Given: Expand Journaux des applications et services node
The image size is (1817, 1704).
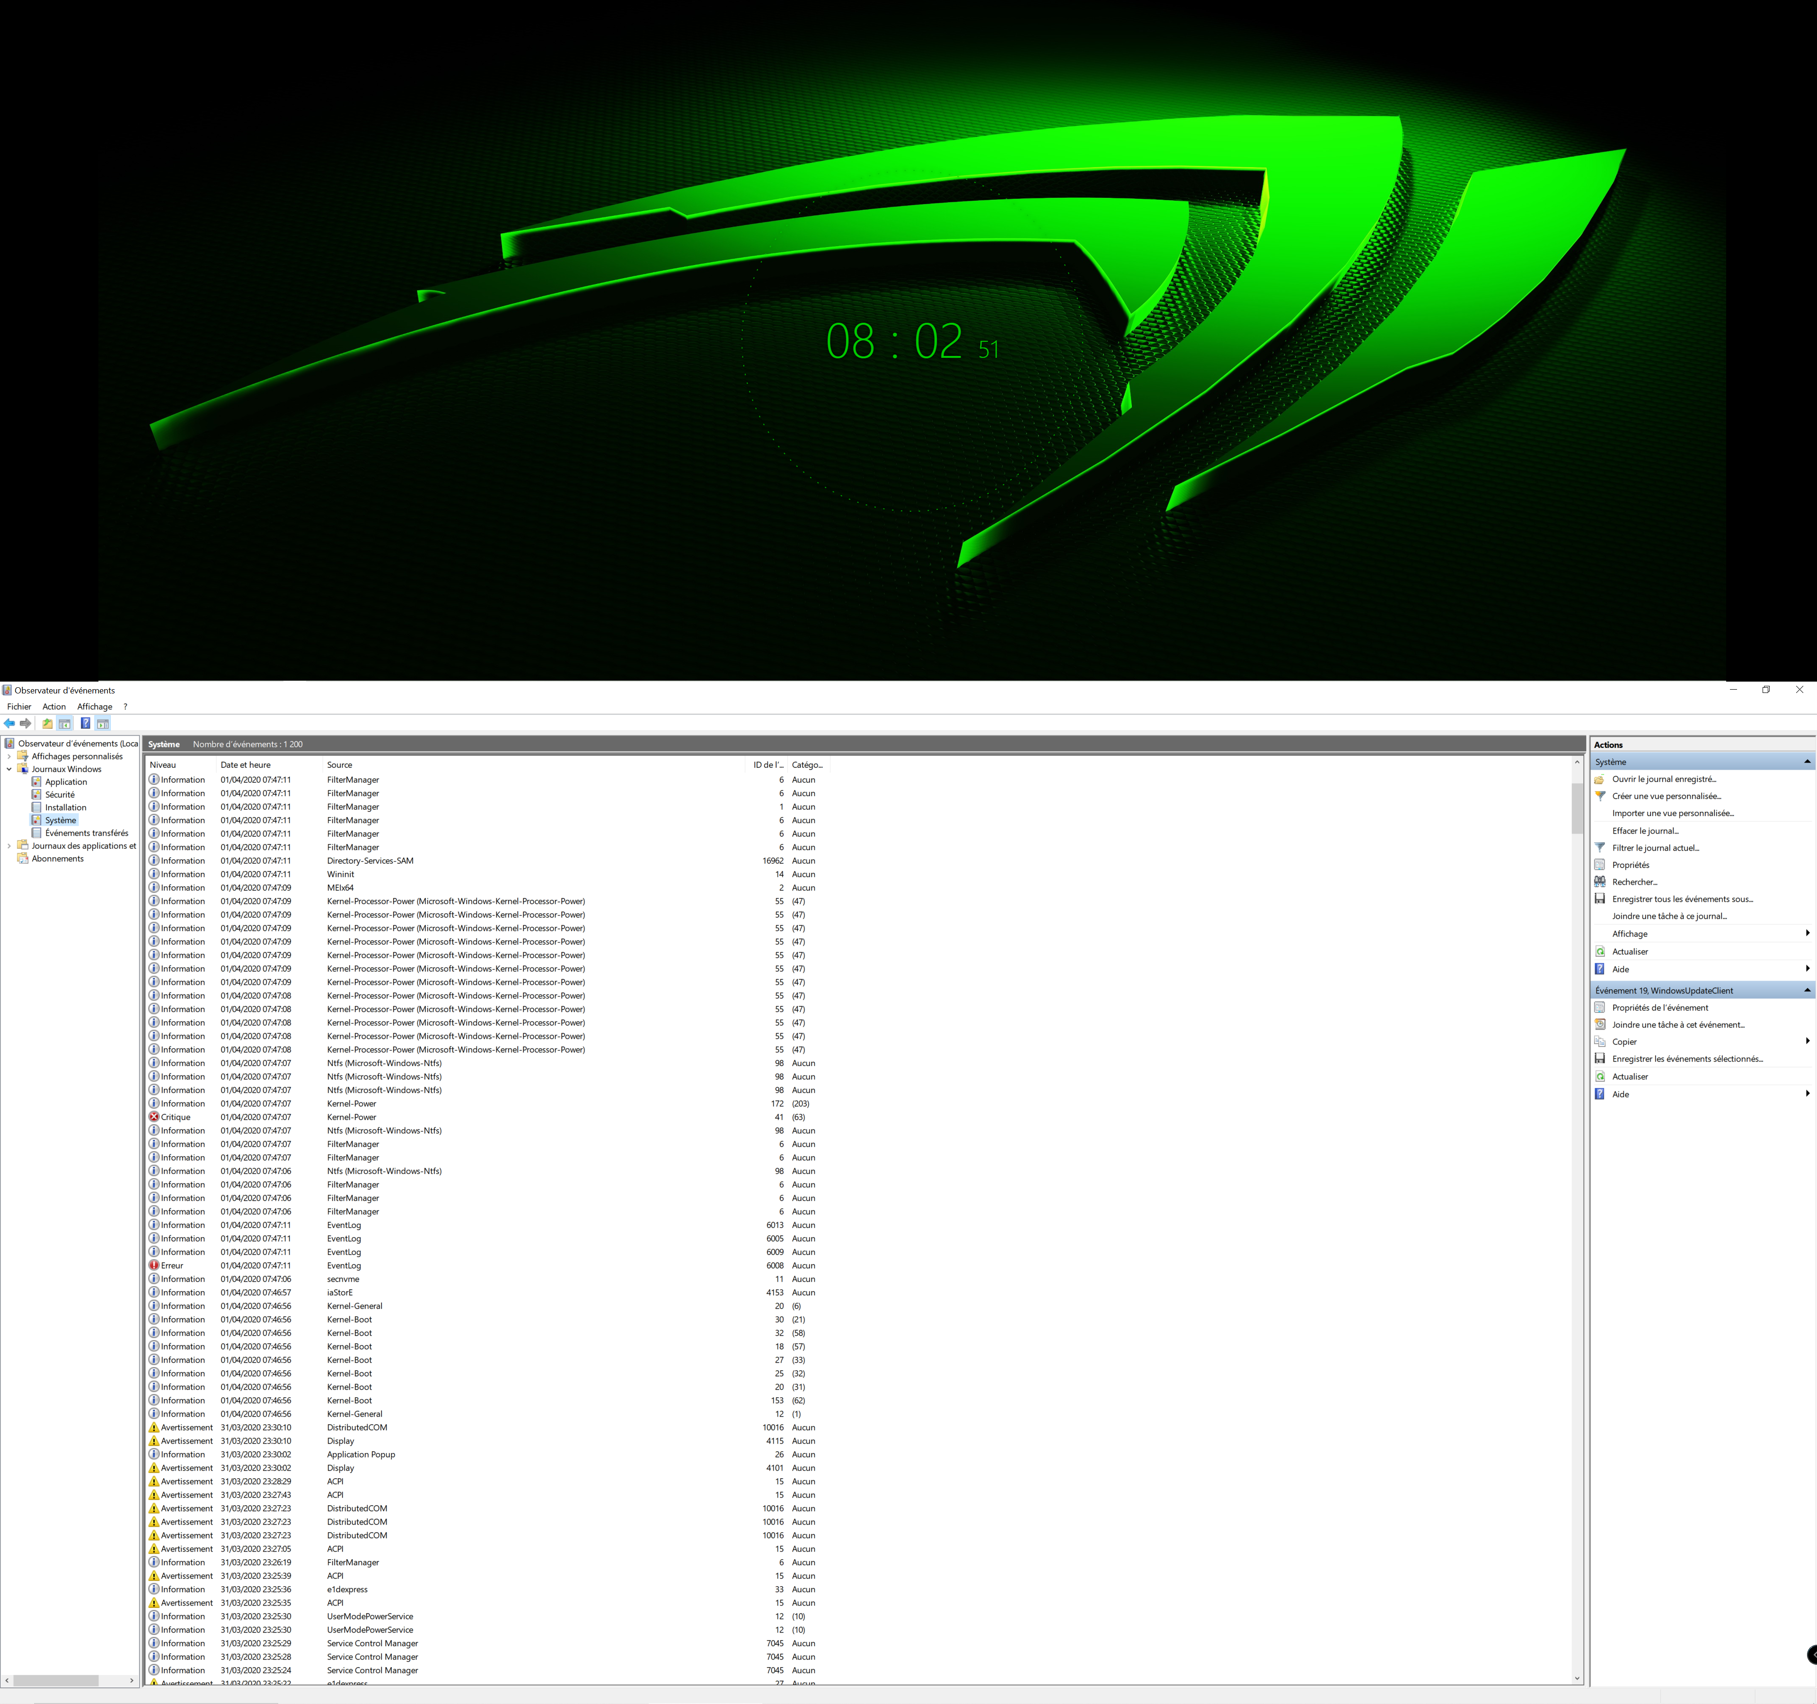Looking at the screenshot, I should (9, 845).
